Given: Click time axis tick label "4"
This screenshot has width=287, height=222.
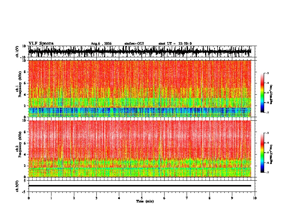Looking at the screenshot, I should point(119,198).
